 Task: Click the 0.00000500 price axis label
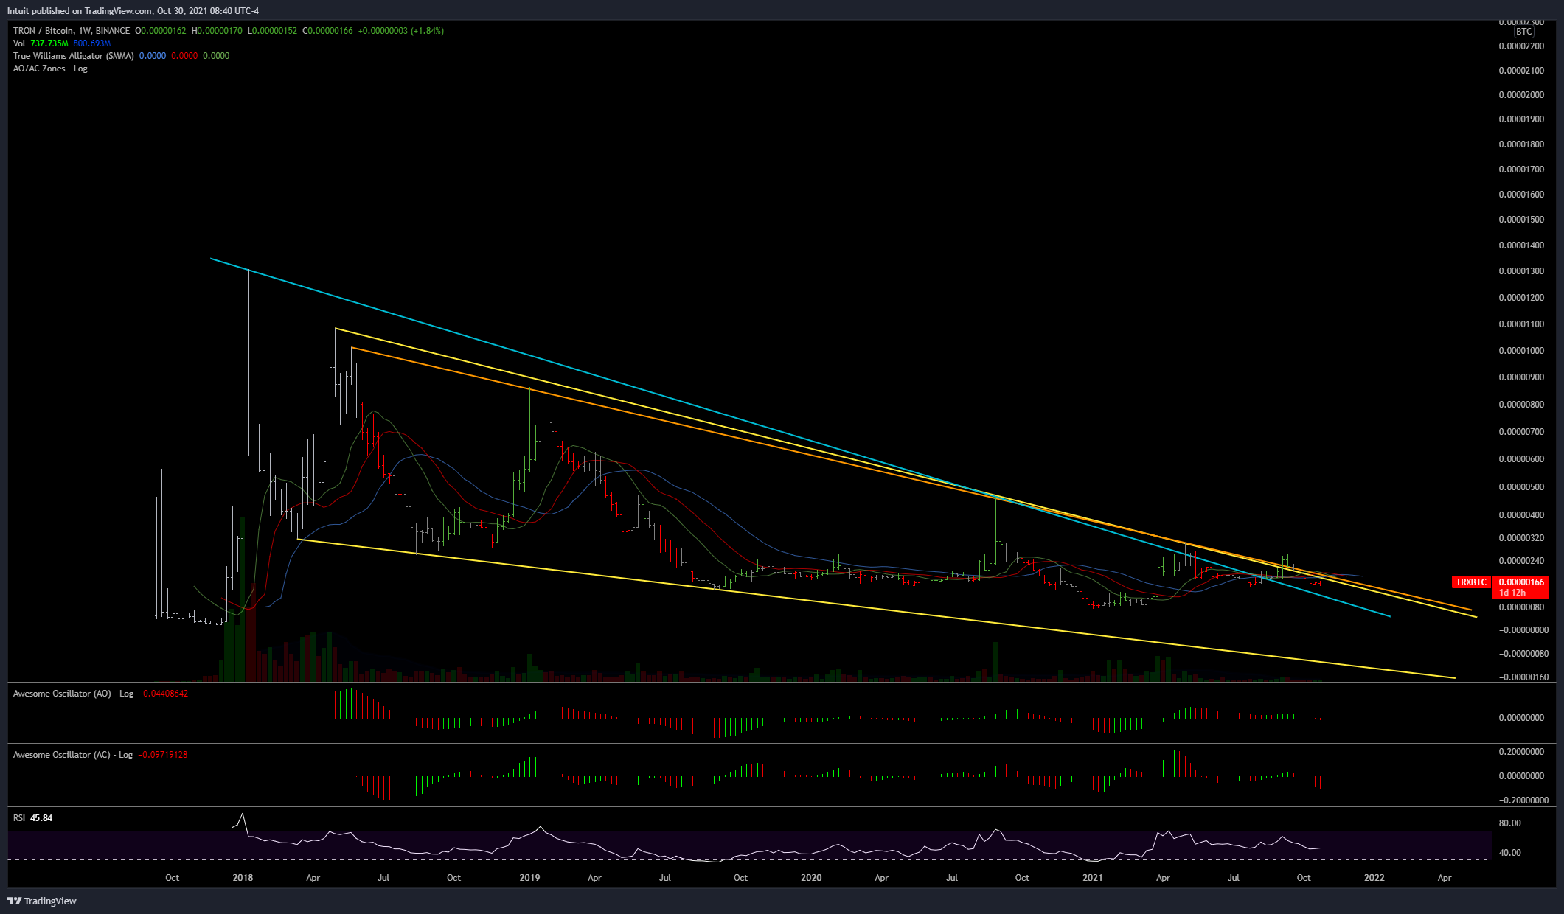coord(1521,487)
